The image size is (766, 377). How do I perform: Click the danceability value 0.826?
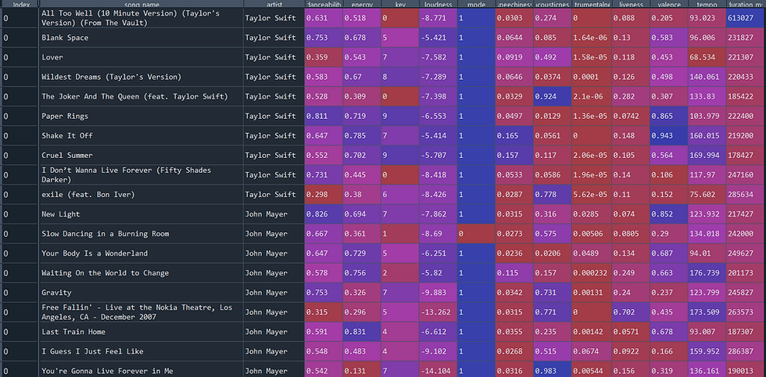point(323,214)
